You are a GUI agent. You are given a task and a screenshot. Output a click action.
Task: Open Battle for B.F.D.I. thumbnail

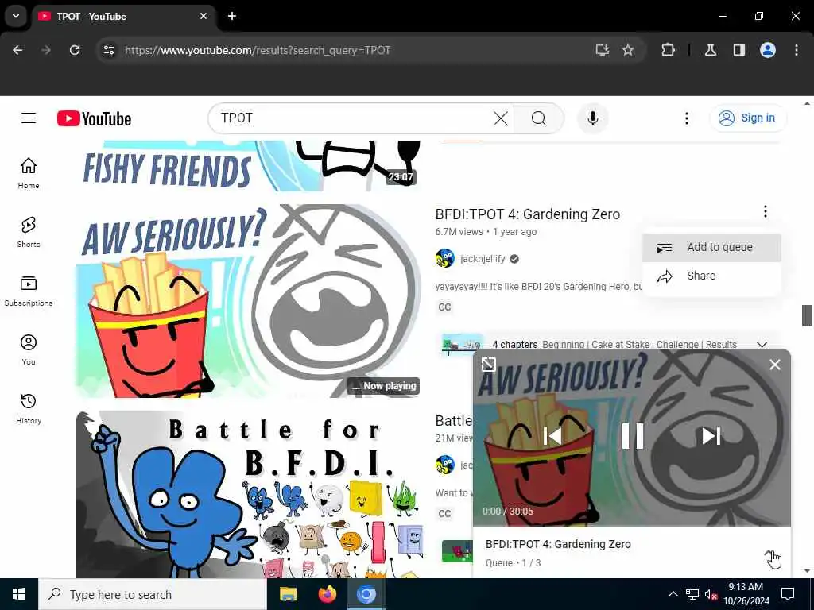click(x=249, y=494)
